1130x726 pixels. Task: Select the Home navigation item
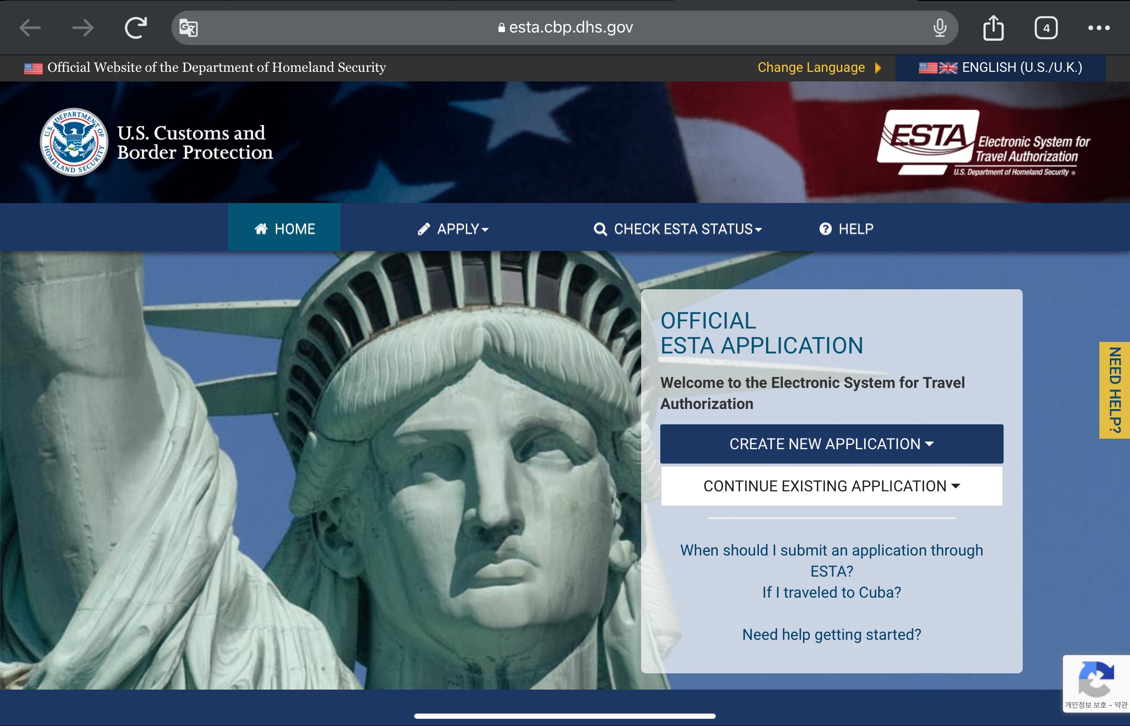(284, 229)
